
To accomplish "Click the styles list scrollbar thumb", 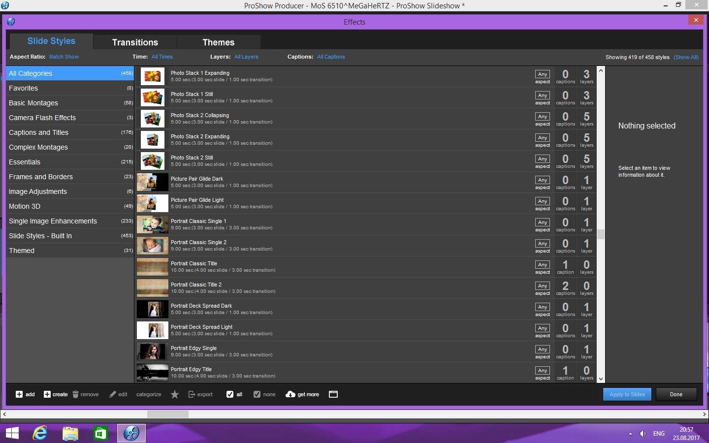I will (601, 234).
